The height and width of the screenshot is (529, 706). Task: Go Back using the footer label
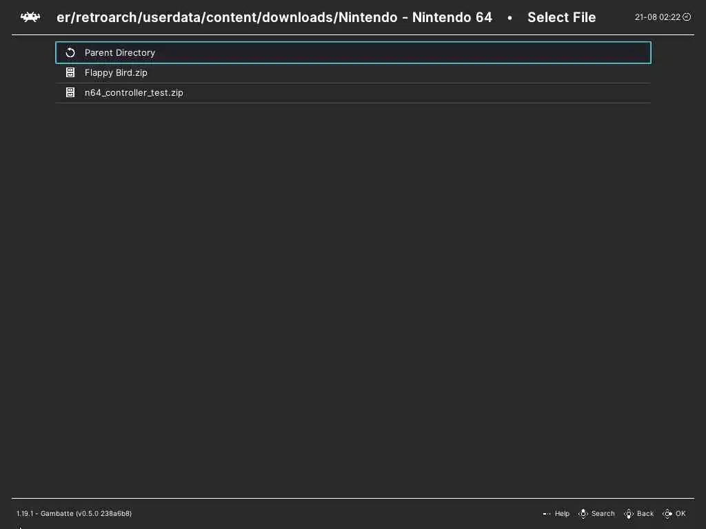point(645,514)
